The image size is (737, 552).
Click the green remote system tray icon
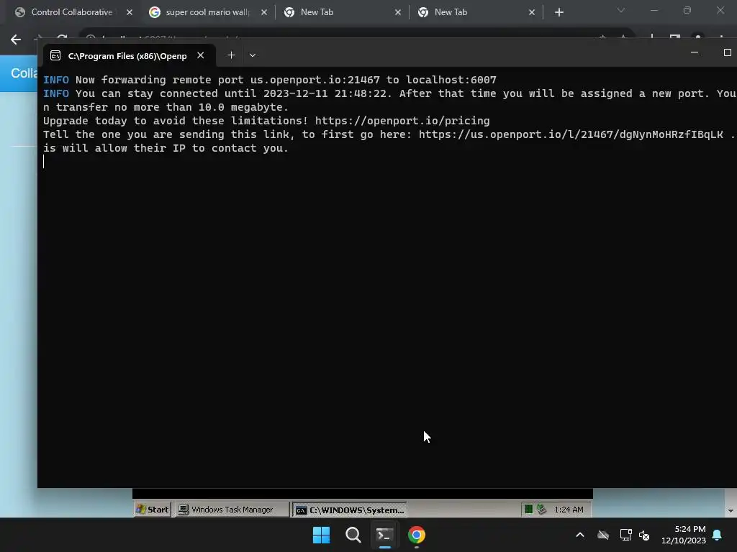point(529,510)
